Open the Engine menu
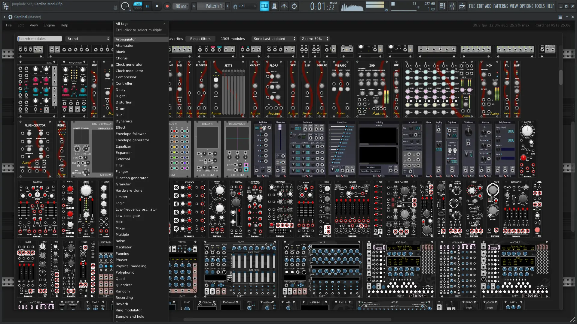Viewport: 577px width, 324px height. [x=49, y=25]
